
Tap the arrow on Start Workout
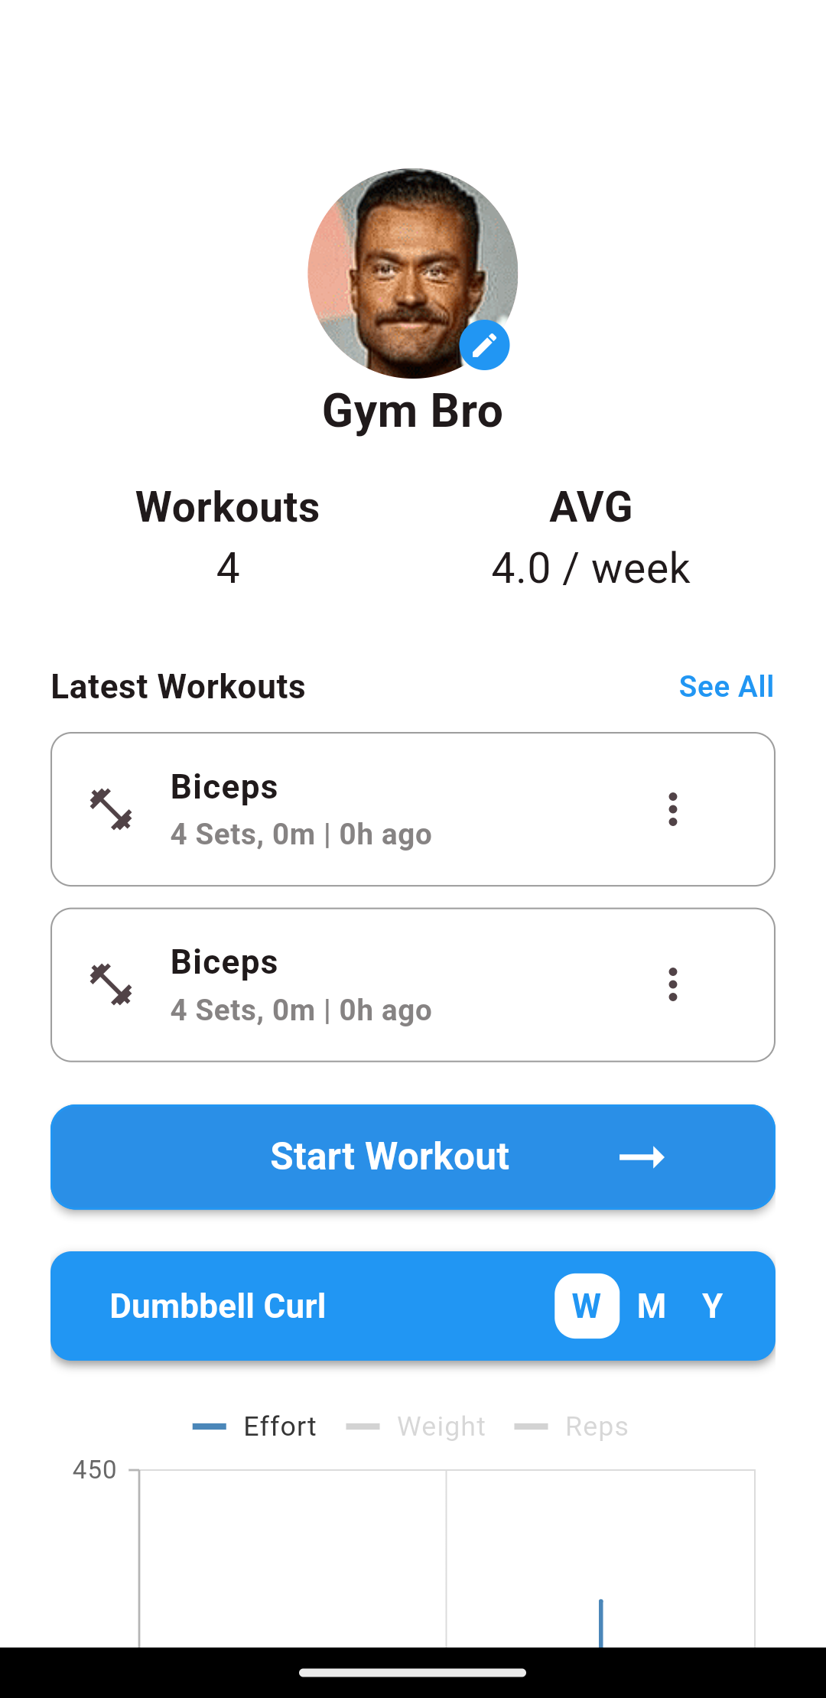pyautogui.click(x=641, y=1157)
